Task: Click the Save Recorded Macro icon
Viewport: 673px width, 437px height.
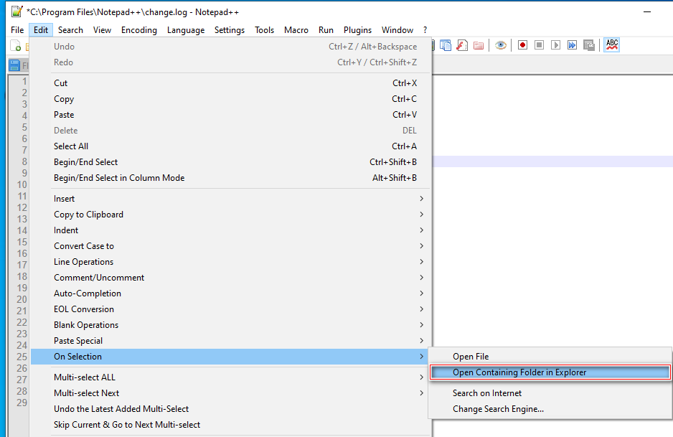Action: click(x=589, y=45)
